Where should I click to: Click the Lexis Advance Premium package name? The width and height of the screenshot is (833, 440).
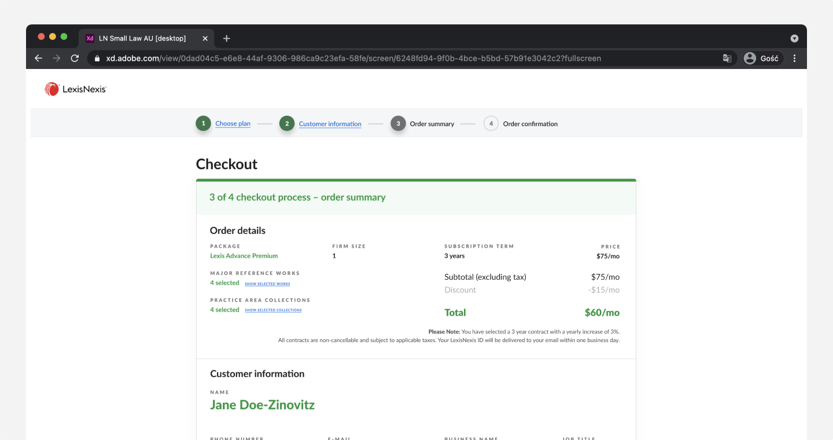click(x=244, y=256)
